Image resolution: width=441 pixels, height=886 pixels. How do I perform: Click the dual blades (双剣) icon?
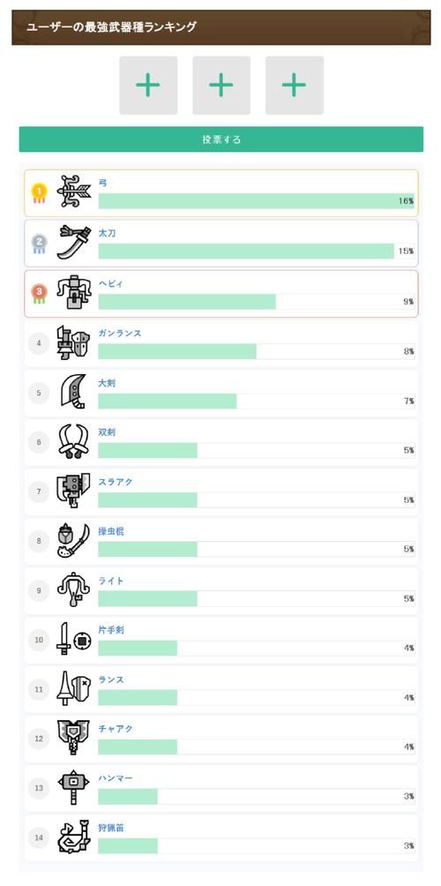pyautogui.click(x=74, y=441)
